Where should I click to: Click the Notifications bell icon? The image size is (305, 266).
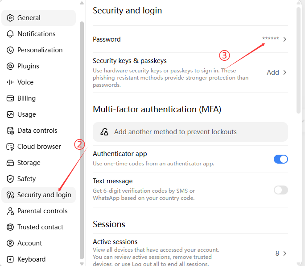[10, 34]
